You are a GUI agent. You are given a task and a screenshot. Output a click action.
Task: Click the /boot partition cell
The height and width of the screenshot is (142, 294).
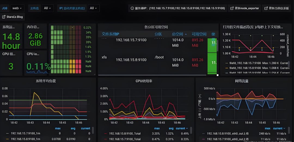(159, 57)
